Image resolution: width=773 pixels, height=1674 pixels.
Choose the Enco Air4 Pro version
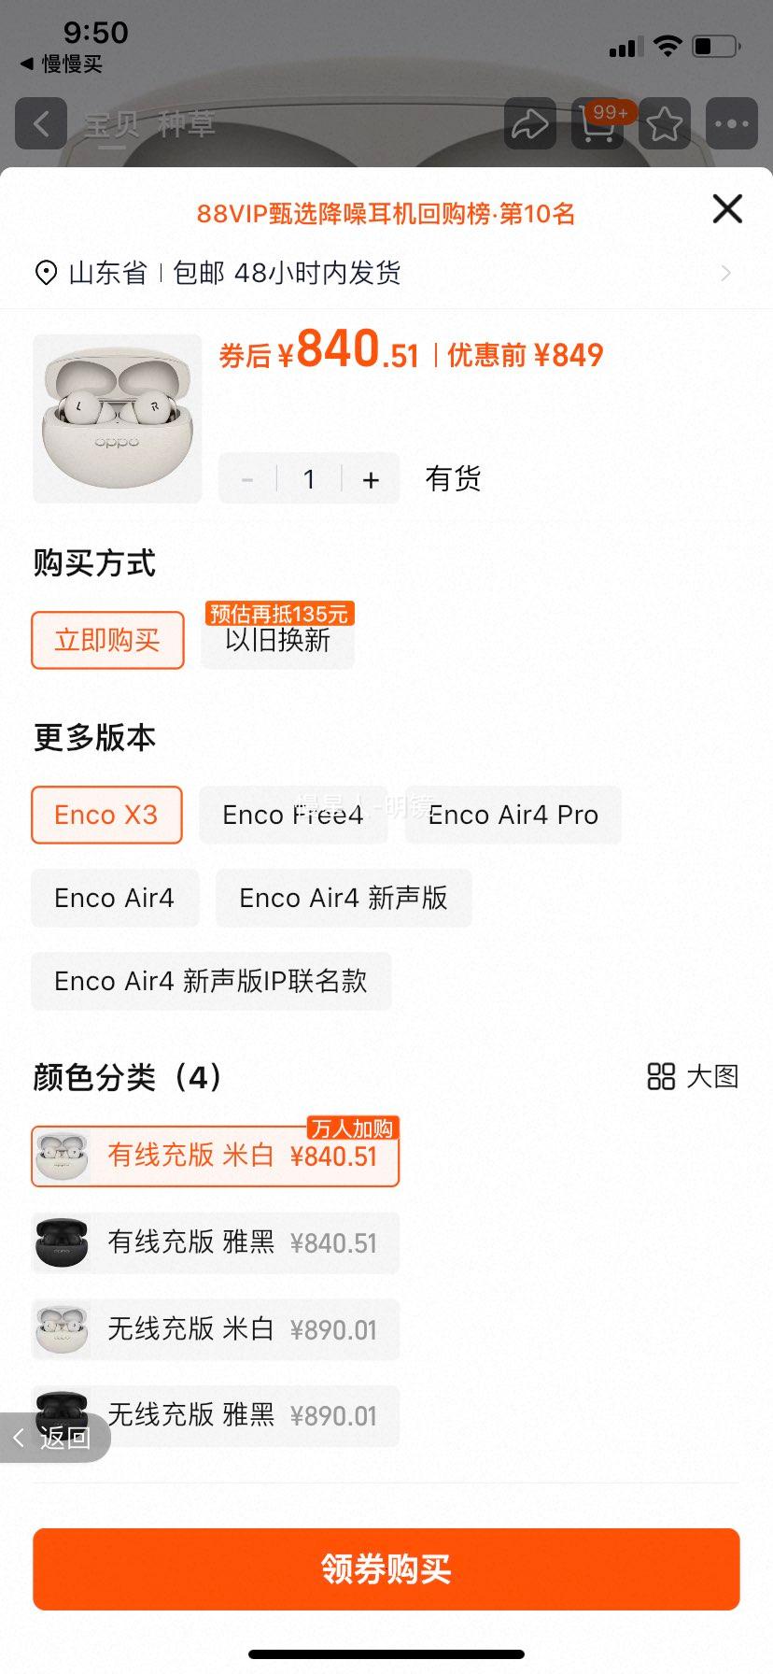(513, 815)
